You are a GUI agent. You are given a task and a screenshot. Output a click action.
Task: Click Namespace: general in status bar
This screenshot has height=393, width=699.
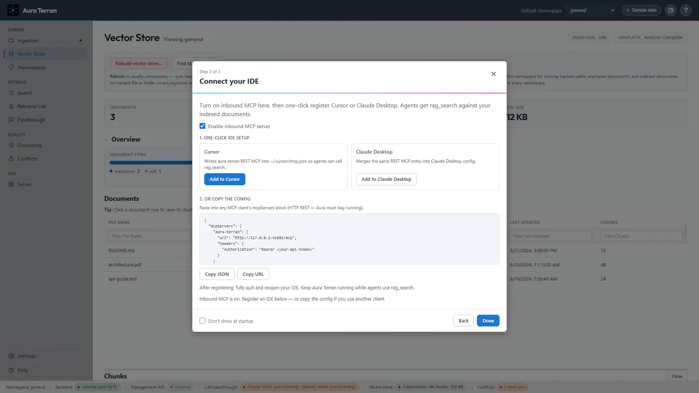pos(25,387)
